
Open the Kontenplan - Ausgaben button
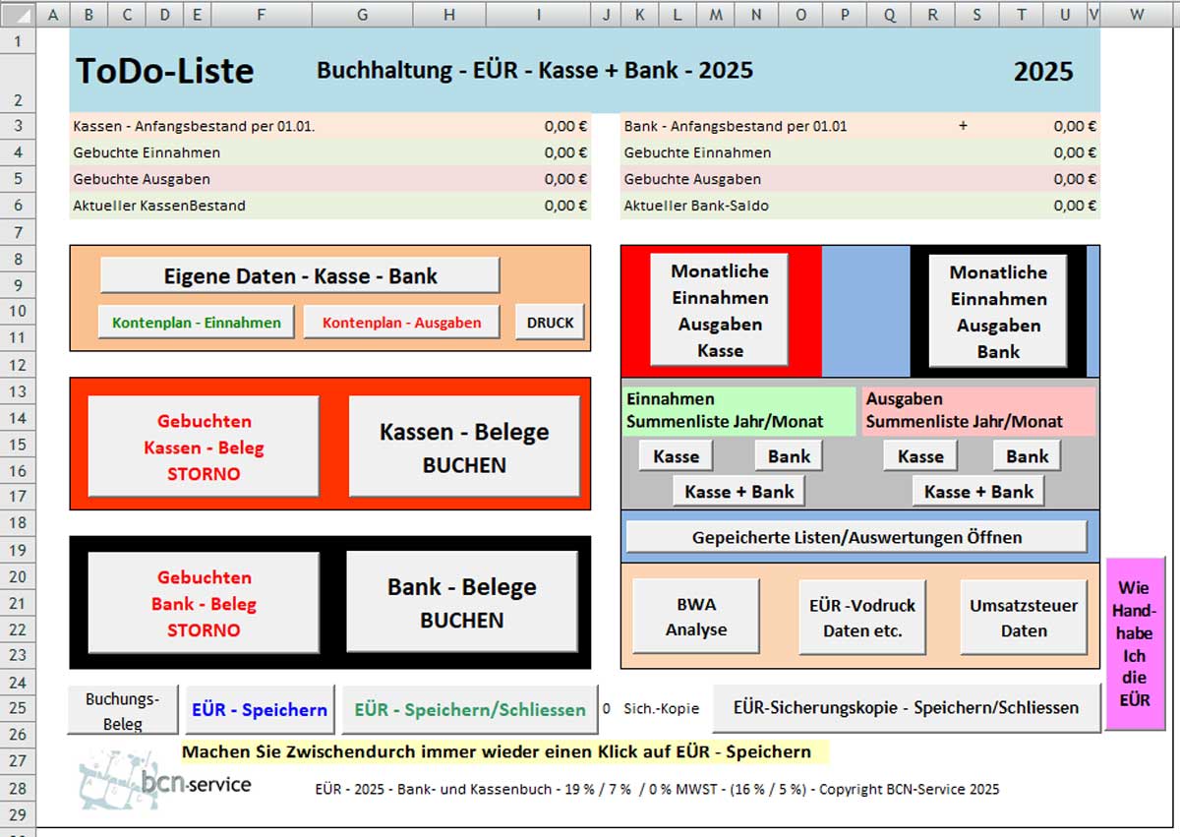(x=401, y=322)
